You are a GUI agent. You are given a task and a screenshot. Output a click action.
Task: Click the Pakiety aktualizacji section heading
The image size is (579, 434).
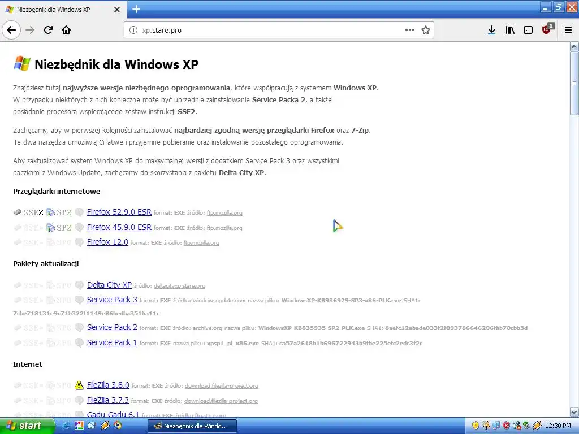point(46,263)
